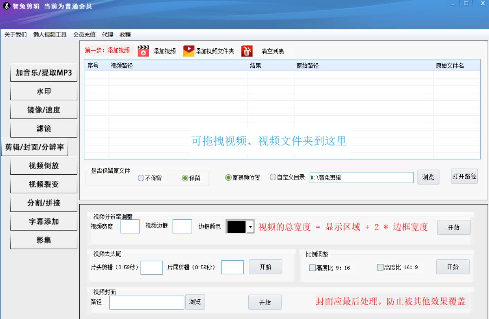Switch to 字幕添加 tab
The image size is (489, 319).
44,222
